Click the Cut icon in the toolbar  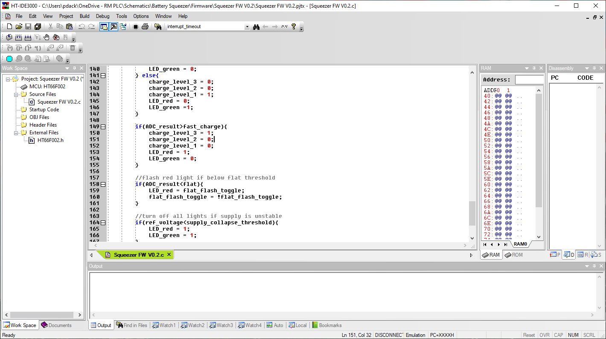click(50, 26)
